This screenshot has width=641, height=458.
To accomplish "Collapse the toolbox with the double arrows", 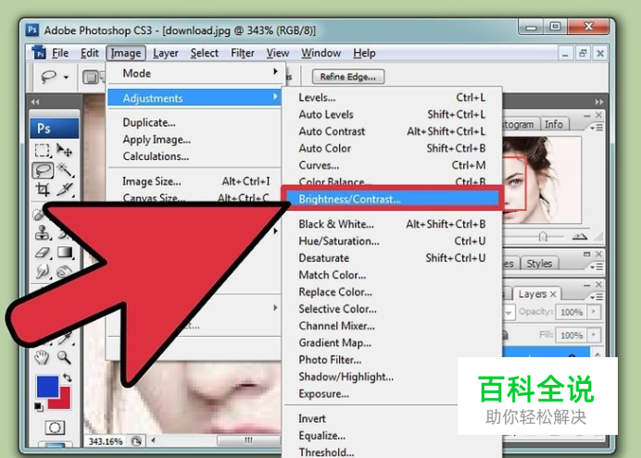I will pyautogui.click(x=35, y=102).
